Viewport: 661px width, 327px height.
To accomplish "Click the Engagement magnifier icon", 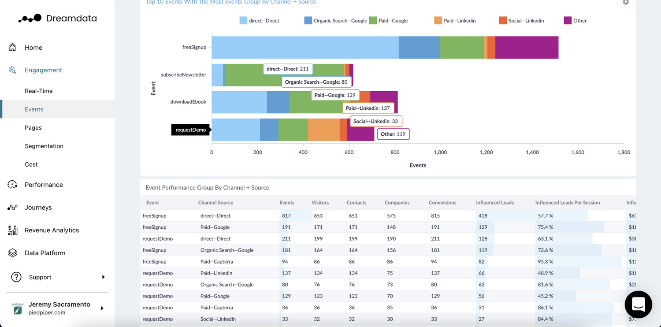I will tap(12, 70).
